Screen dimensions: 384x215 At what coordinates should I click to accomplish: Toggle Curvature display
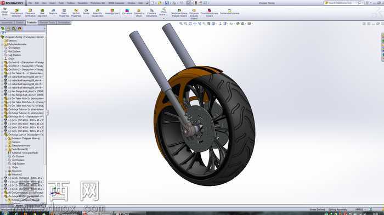click(127, 12)
